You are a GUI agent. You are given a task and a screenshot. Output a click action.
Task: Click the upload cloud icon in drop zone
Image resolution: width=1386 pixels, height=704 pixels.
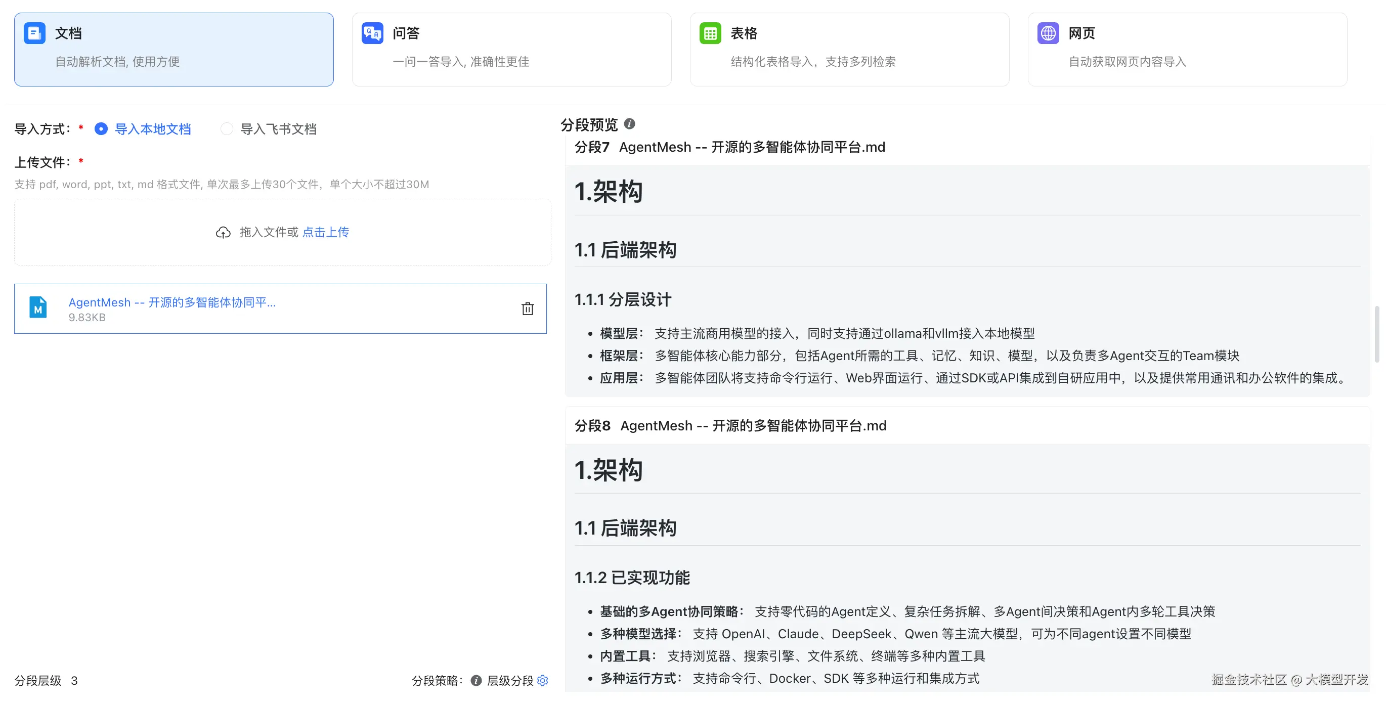pyautogui.click(x=224, y=232)
